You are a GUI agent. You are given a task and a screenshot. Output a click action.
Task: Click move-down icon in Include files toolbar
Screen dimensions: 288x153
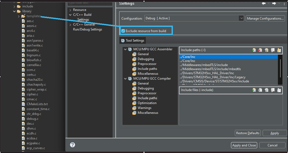(x=279, y=90)
